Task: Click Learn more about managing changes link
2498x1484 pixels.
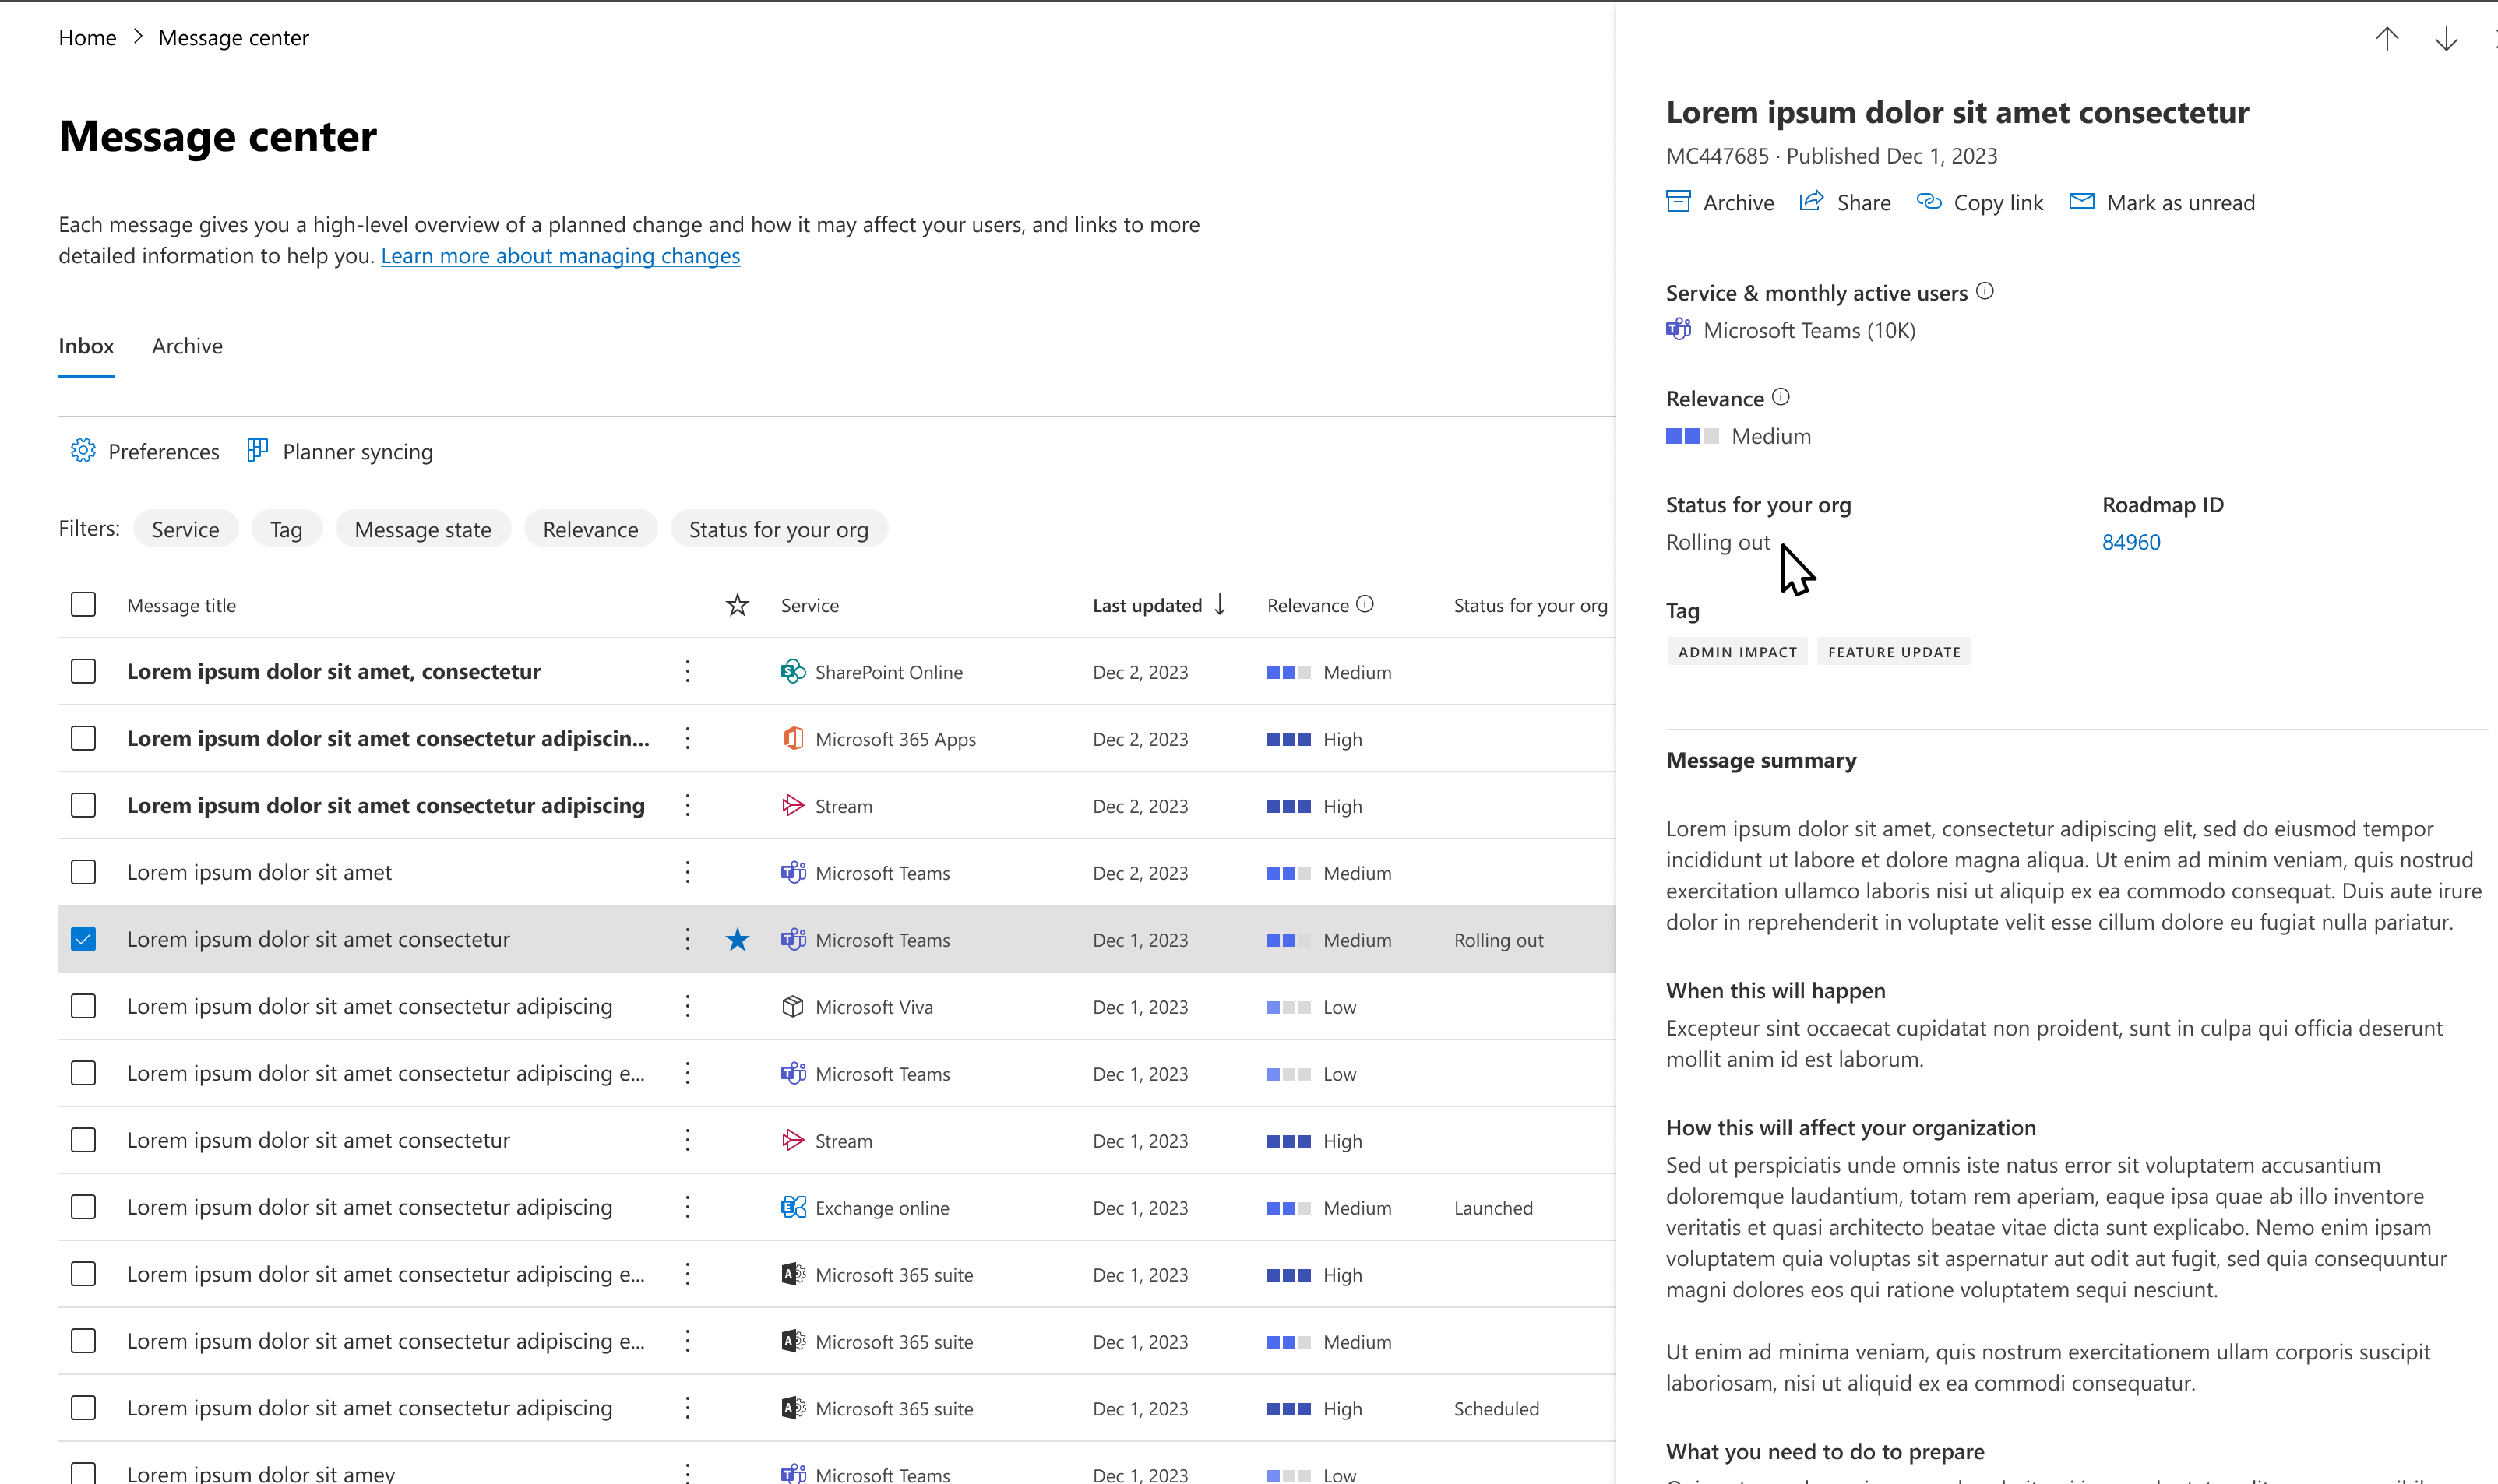Action: pyautogui.click(x=560, y=256)
